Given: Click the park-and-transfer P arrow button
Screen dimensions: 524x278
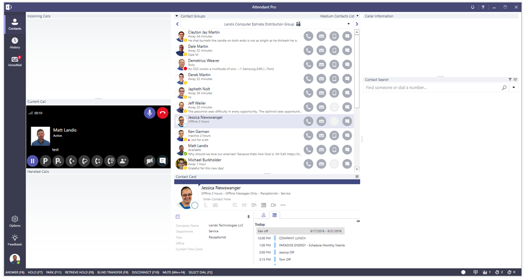Looking at the screenshot, I should pos(58,161).
